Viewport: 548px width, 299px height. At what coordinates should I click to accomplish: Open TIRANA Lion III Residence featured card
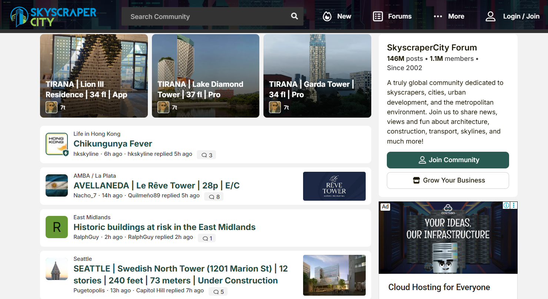94,76
